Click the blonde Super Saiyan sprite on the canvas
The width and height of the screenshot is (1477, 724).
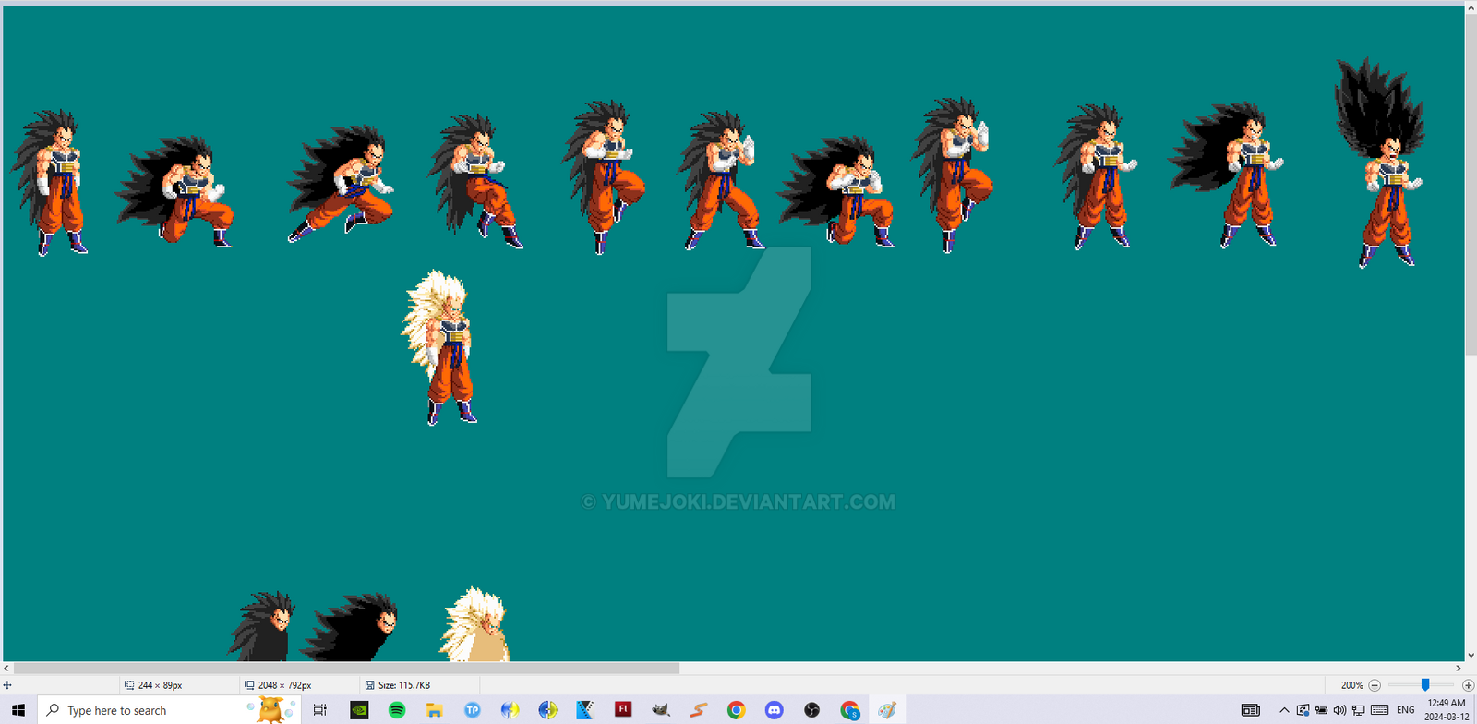click(x=440, y=347)
